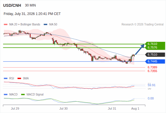166x113 pixels.
Task: Click the blue upward trend arrow
Action: tap(140, 49)
